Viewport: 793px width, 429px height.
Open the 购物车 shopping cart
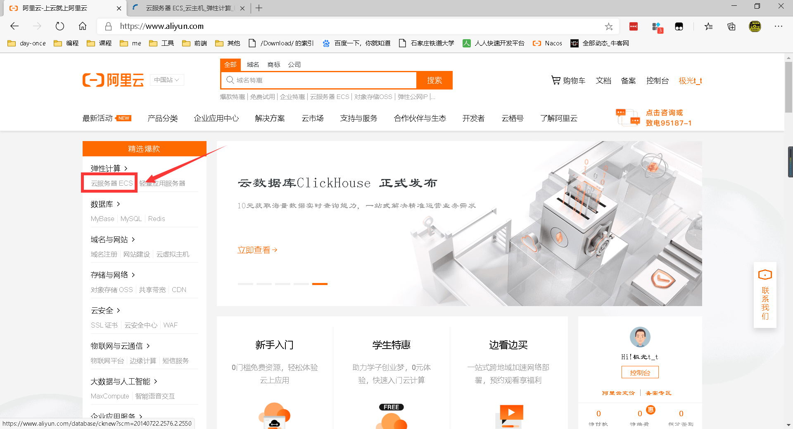(x=568, y=80)
